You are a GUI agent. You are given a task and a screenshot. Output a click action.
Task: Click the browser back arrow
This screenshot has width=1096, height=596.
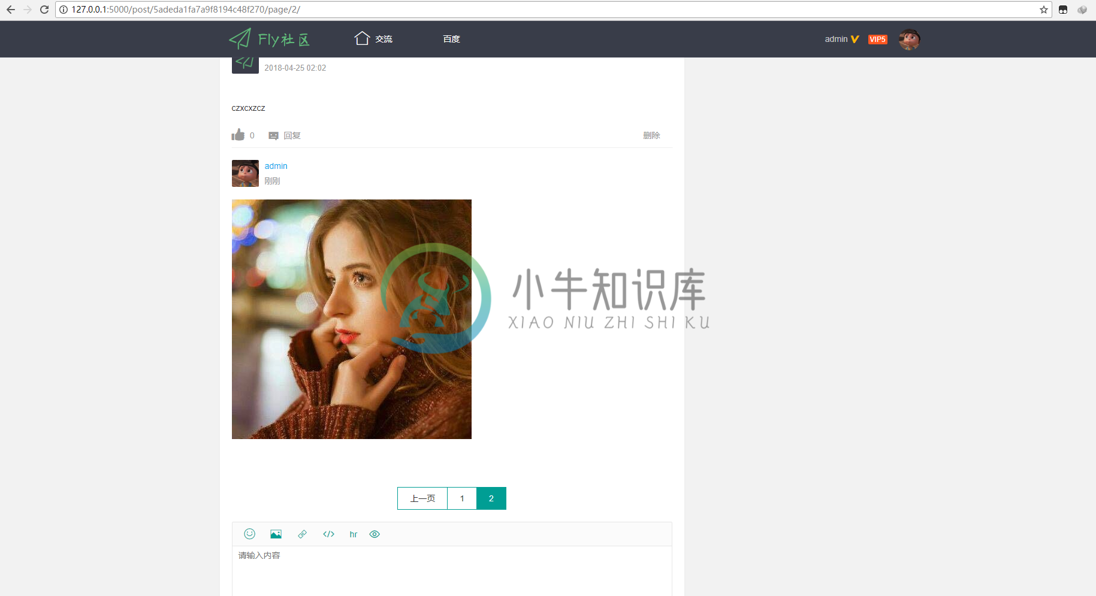[x=11, y=10]
